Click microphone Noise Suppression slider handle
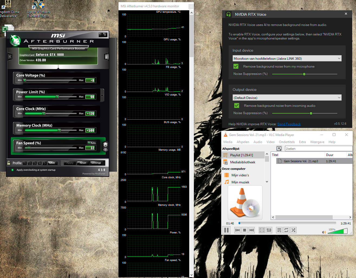 click(304, 74)
